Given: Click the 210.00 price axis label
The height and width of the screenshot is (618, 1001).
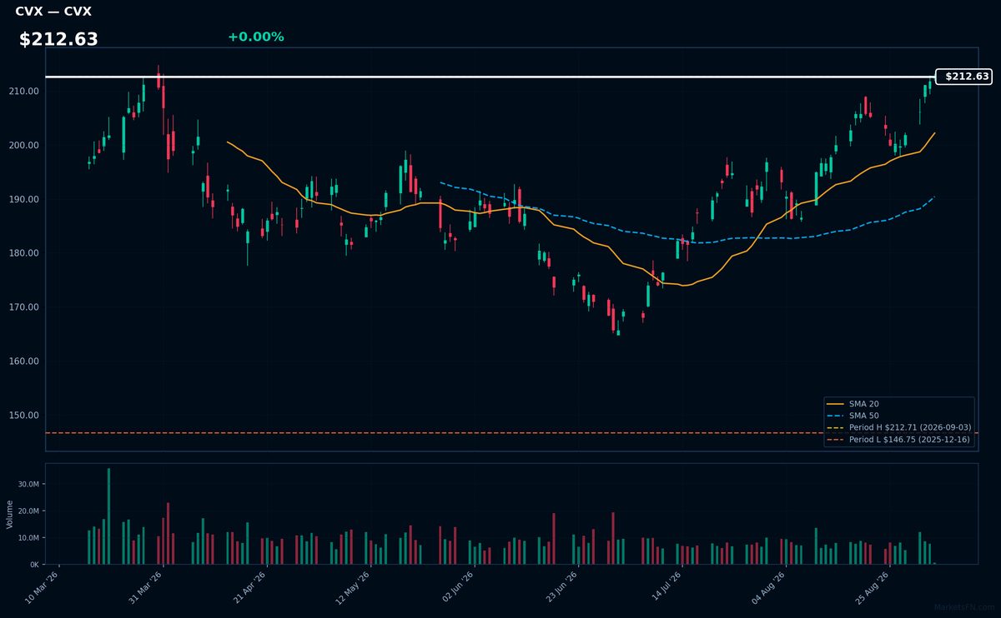Looking at the screenshot, I should tap(26, 91).
